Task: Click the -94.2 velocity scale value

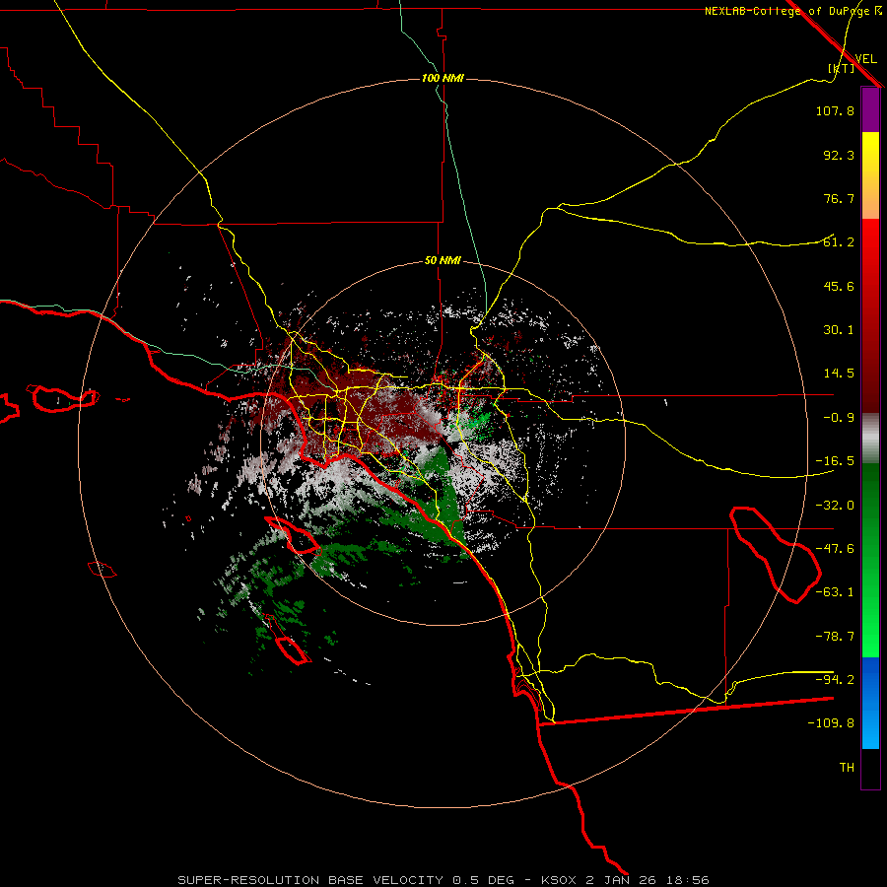Action: pos(835,680)
